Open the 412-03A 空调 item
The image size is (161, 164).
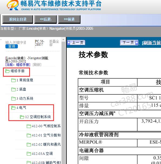tap(42, 154)
